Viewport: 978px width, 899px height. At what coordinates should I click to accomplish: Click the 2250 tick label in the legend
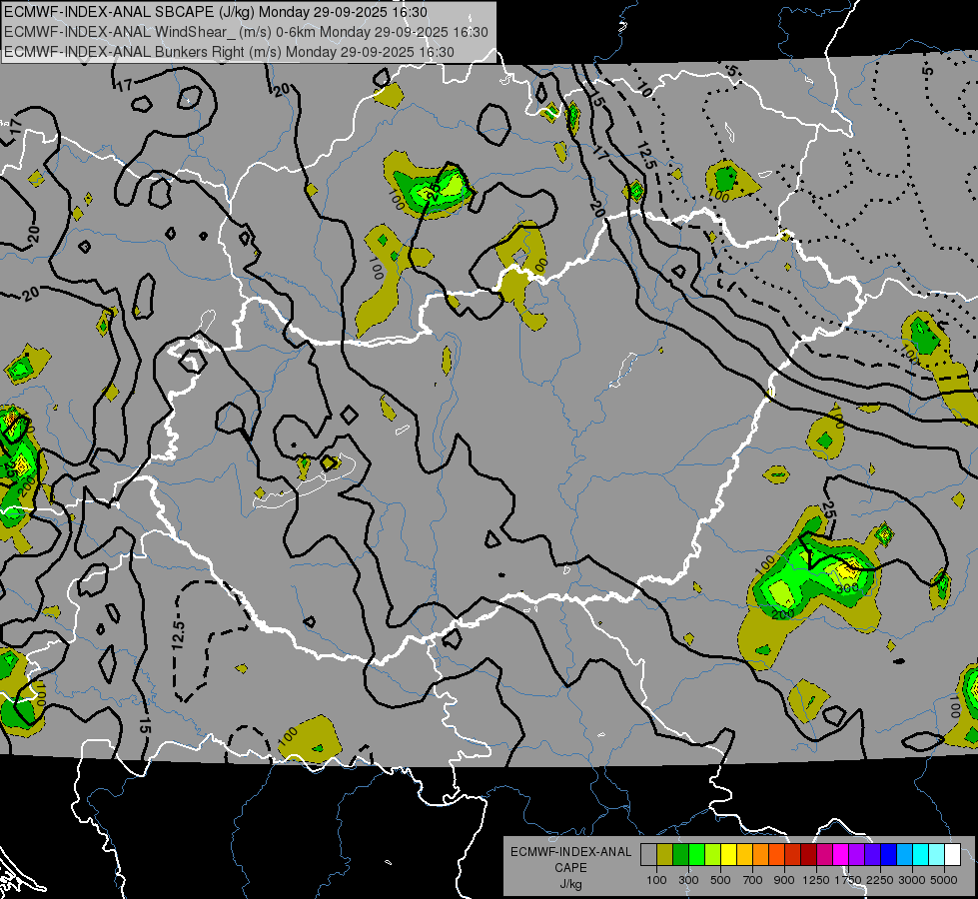(880, 880)
